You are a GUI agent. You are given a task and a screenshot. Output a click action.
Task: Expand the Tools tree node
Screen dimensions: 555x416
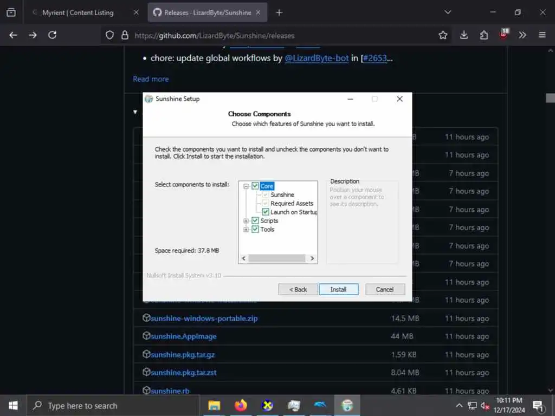click(x=247, y=230)
